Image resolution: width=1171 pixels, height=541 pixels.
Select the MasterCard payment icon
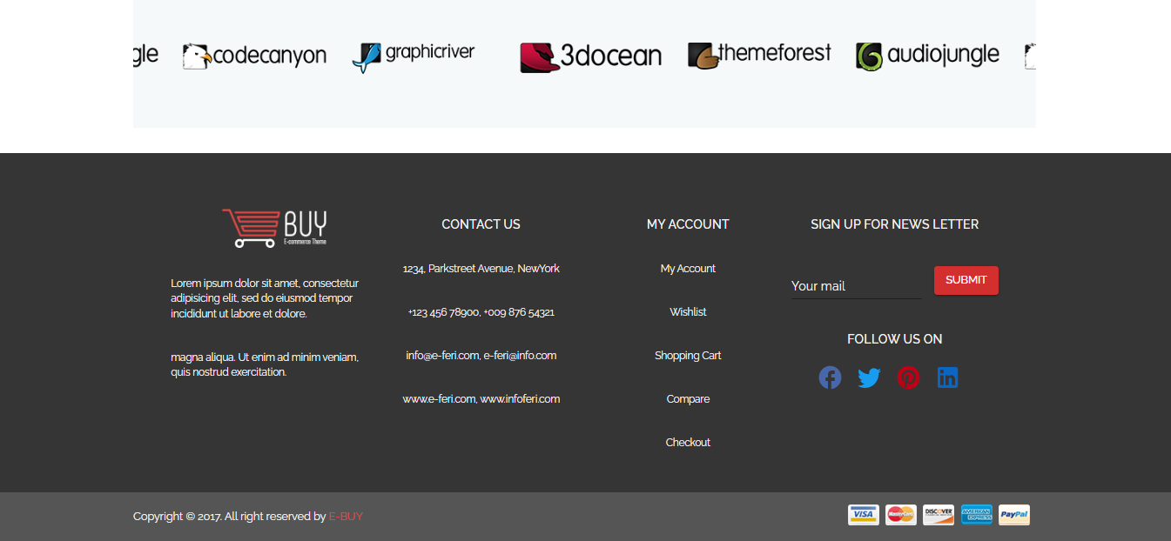click(x=900, y=514)
